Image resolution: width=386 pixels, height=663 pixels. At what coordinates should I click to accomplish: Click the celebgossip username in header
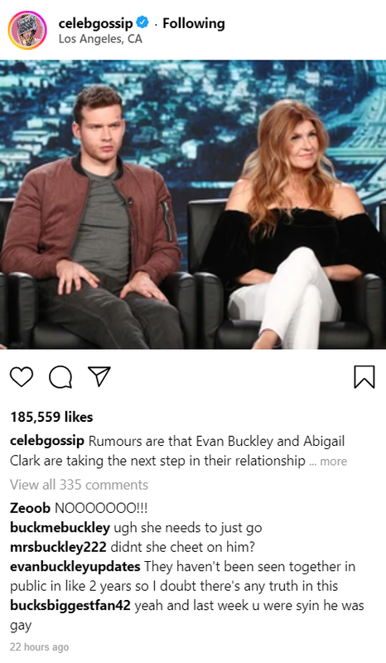[95, 24]
